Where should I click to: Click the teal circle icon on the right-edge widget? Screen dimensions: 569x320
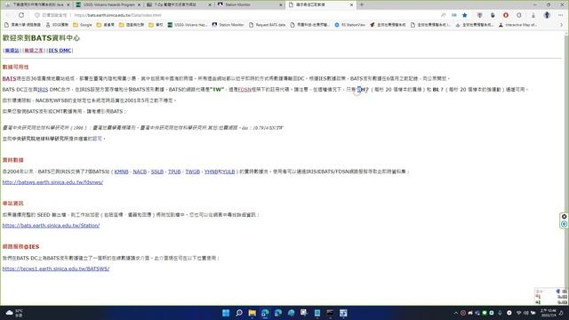point(564,224)
